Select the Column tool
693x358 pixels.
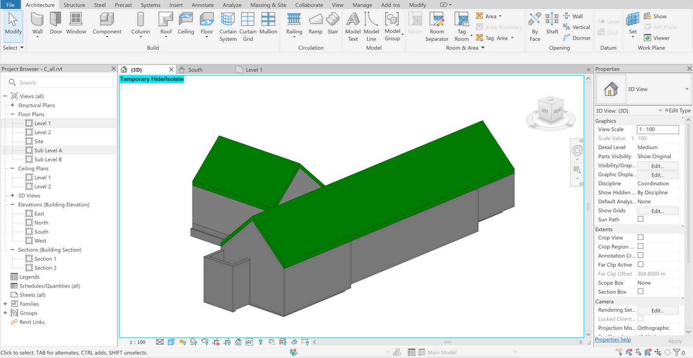click(141, 24)
